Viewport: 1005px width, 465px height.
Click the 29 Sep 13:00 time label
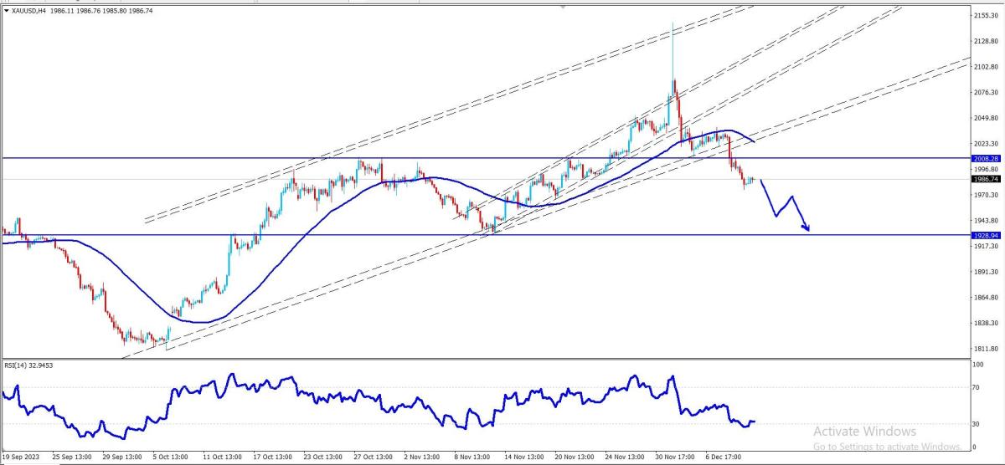(x=121, y=458)
